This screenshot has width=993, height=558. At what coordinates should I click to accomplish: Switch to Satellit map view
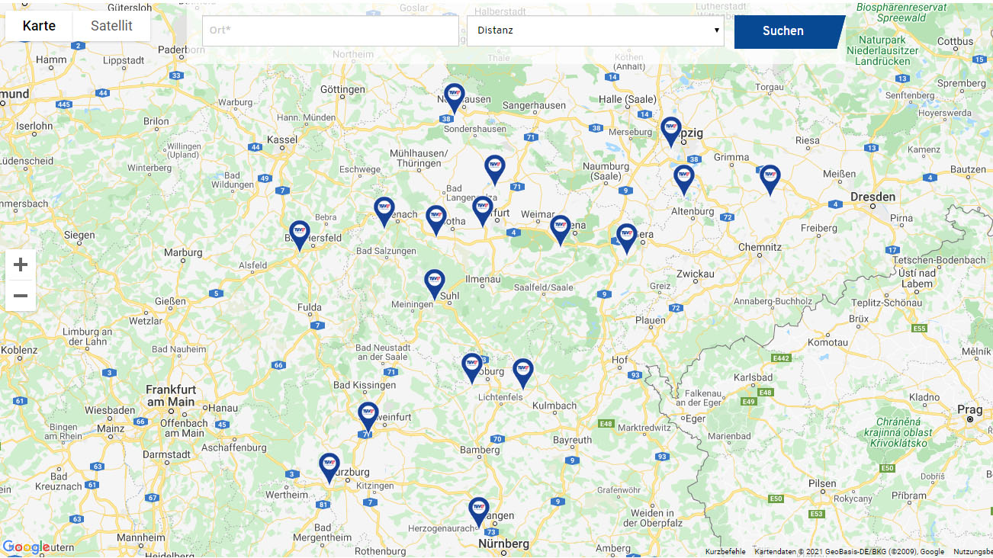point(111,26)
